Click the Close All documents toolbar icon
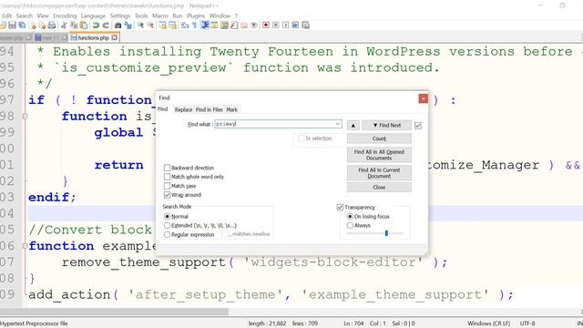This screenshot has height=328, width=583. click(43, 26)
